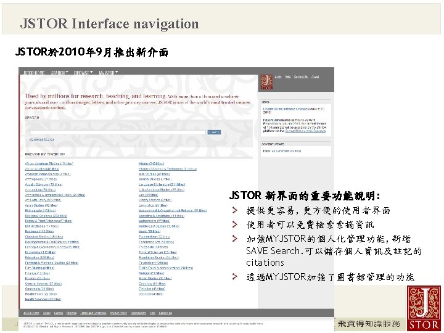Image resolution: width=444 pixels, height=333 pixels.
Task: Expand the SEARCH dropdown menu
Action: click(x=59, y=73)
